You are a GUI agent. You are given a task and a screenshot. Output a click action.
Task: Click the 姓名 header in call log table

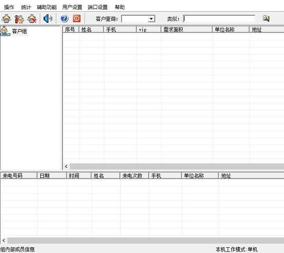pyautogui.click(x=106, y=175)
